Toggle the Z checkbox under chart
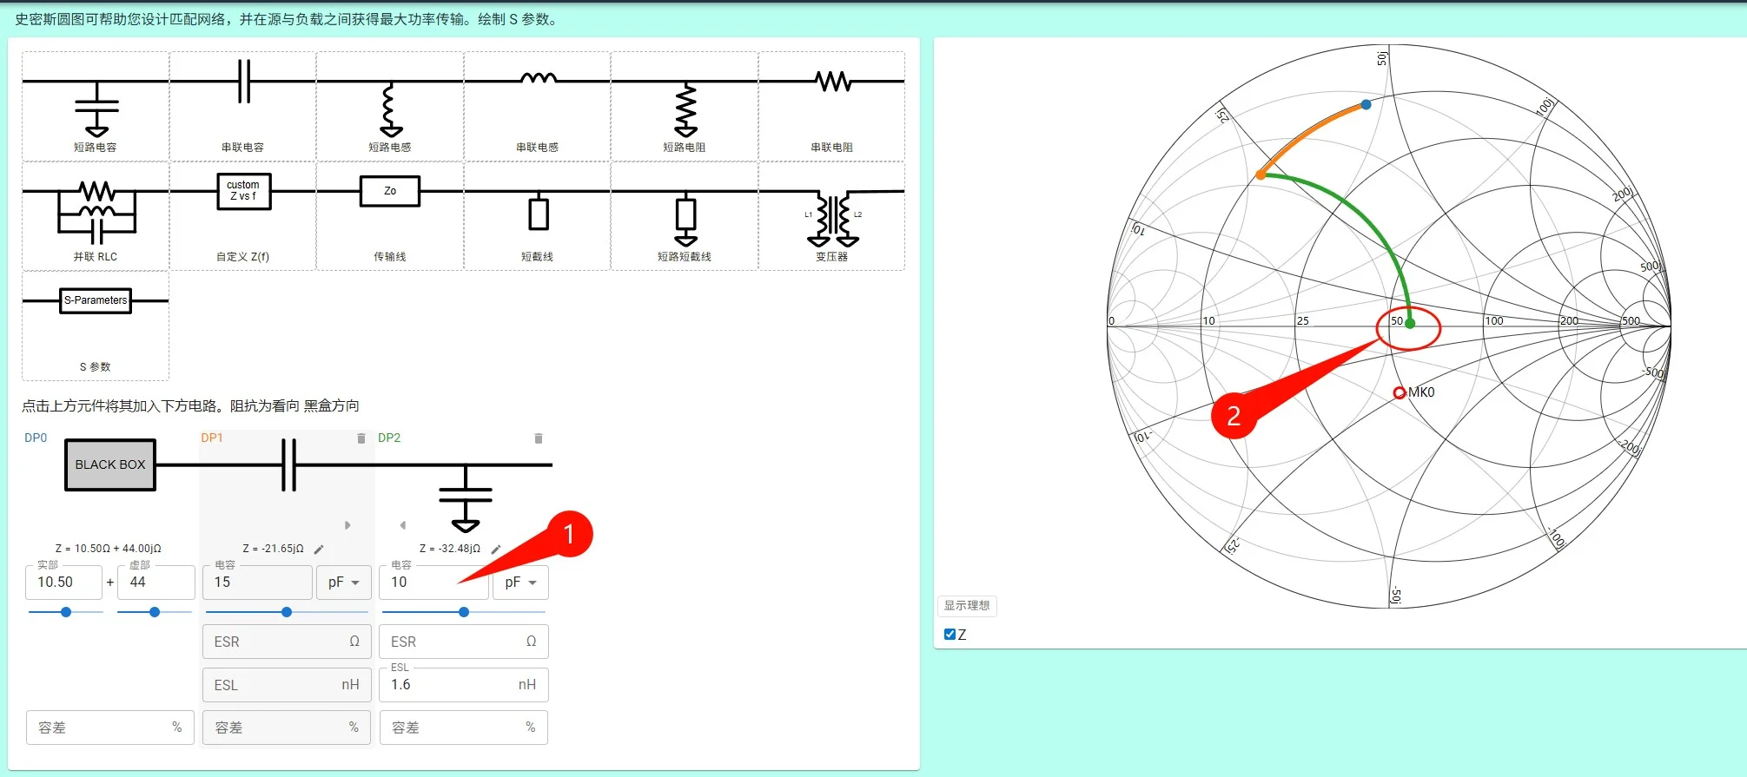 click(x=950, y=635)
